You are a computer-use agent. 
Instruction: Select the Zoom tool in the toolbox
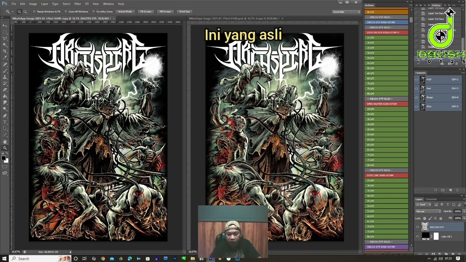[x=5, y=148]
